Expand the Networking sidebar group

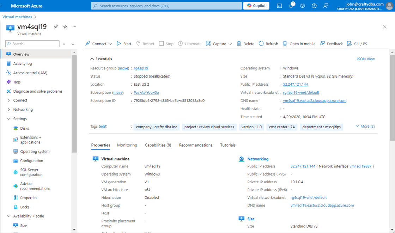point(9,110)
